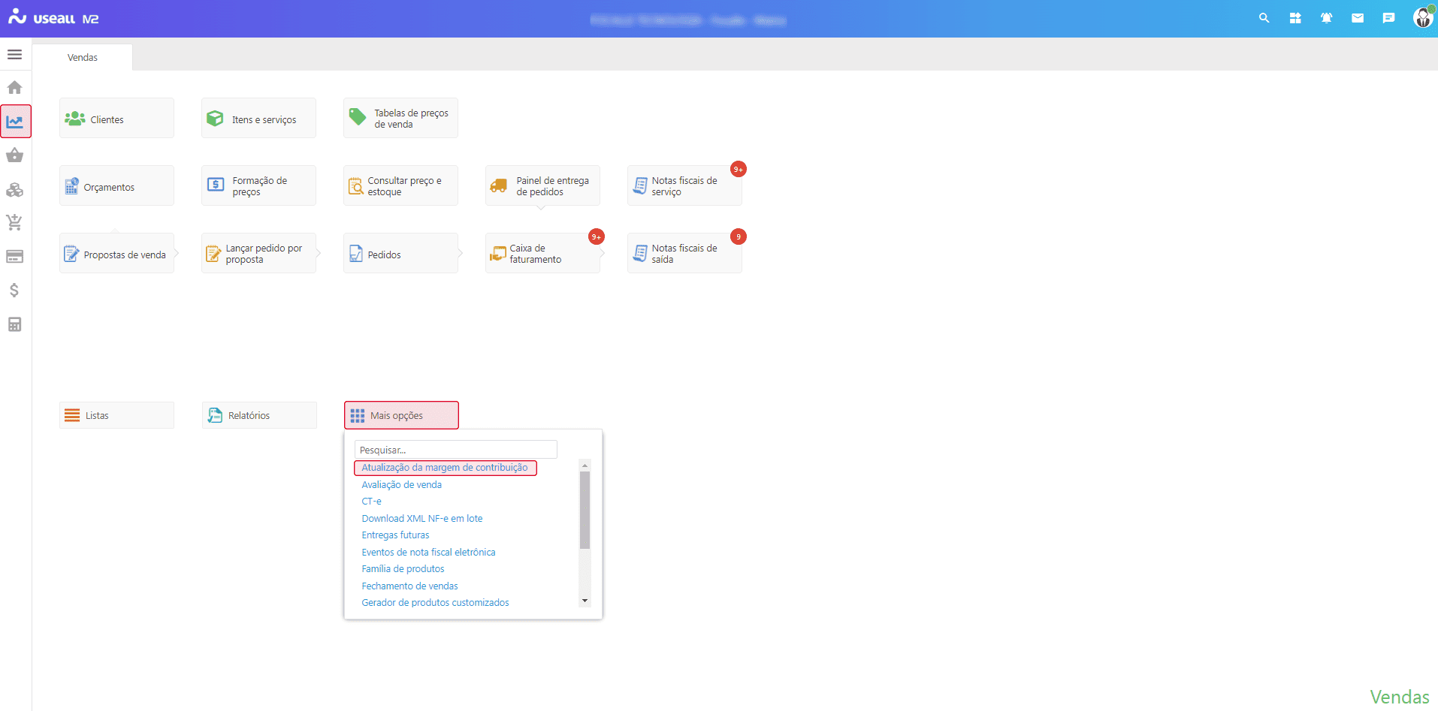Click the search magnifier in top bar
Screen dimensions: 1438x711
[1264, 18]
